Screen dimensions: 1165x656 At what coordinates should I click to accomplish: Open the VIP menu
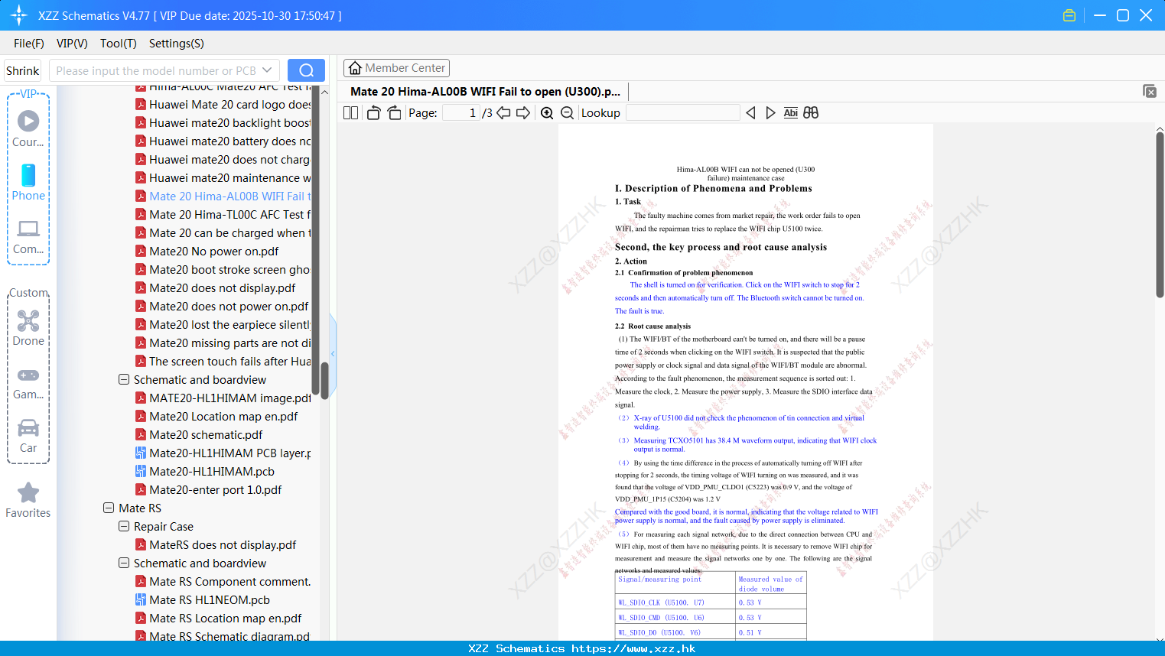(x=72, y=44)
